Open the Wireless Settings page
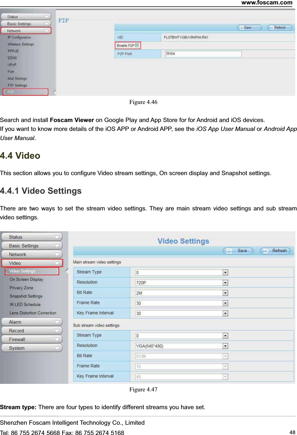The height and width of the screenshot is (435, 297). [x=21, y=44]
